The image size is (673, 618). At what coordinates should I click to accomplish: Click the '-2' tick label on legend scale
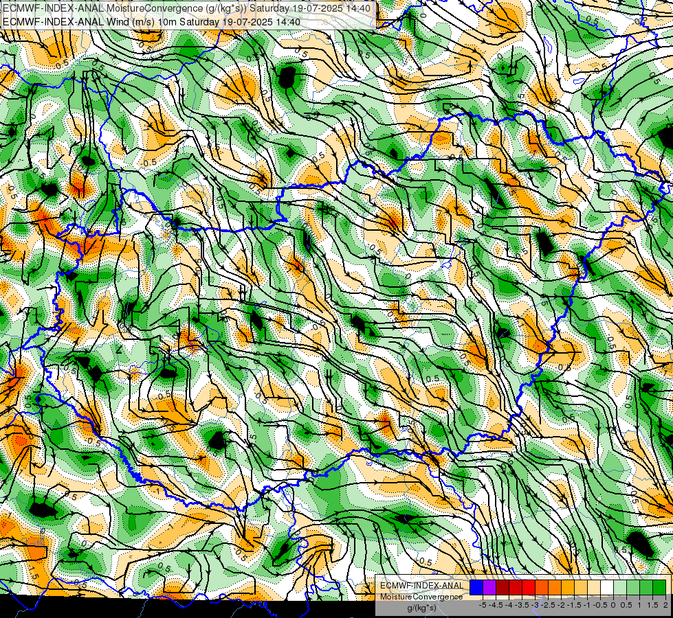click(x=561, y=605)
